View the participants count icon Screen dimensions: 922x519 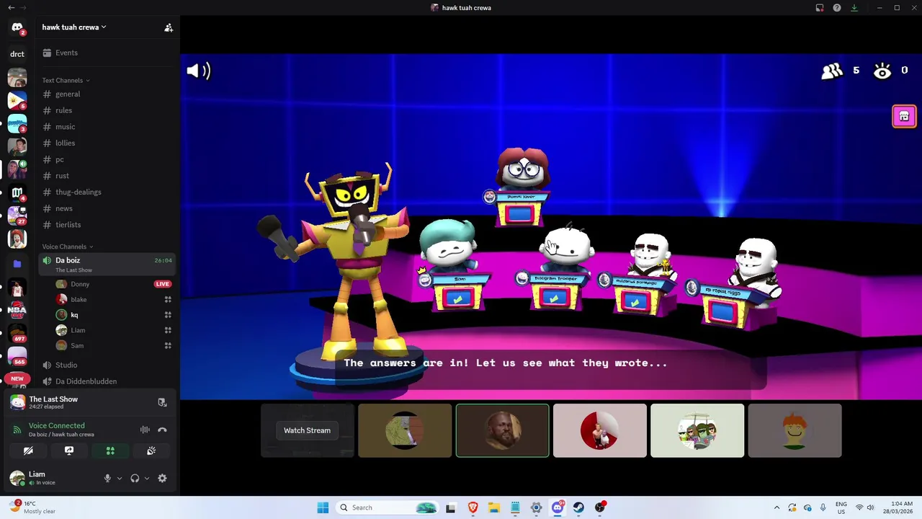tap(832, 71)
